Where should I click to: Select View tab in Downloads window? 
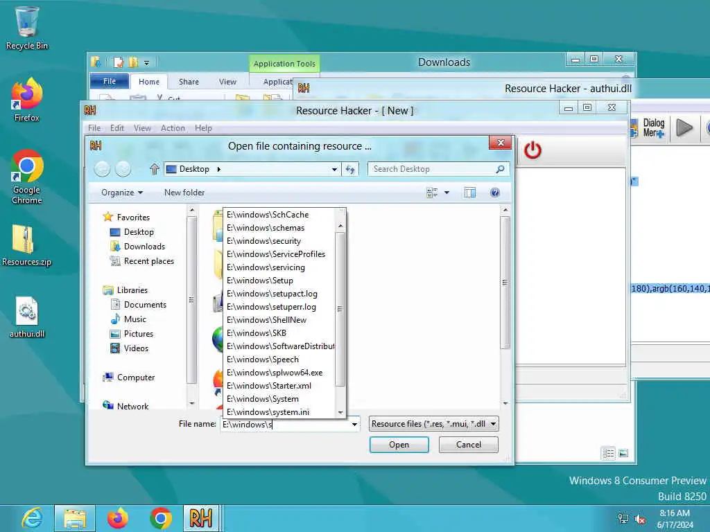point(227,82)
